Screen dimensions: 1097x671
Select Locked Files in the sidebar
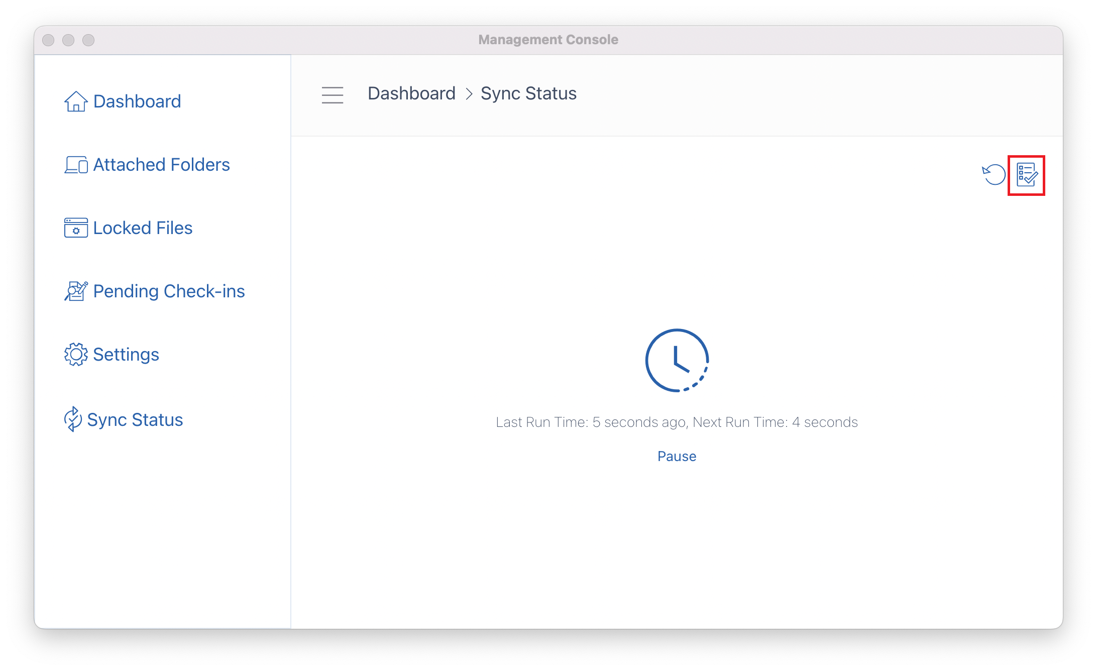tap(143, 228)
